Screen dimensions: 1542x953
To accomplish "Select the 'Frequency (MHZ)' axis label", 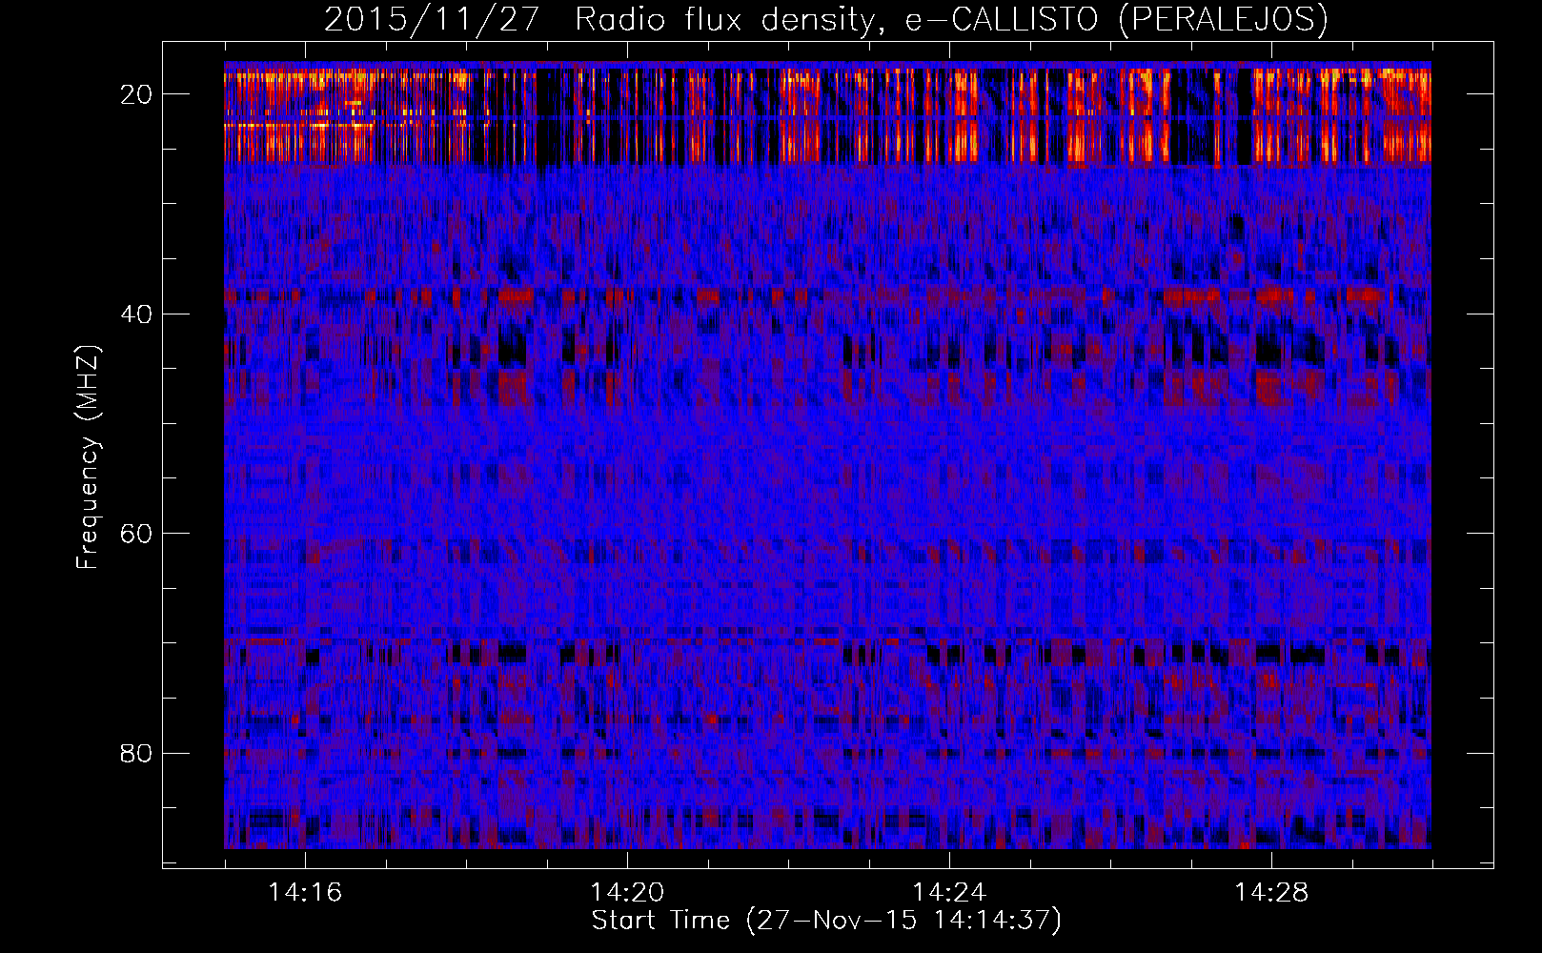I will (x=88, y=457).
